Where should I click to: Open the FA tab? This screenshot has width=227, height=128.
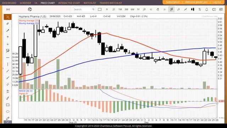point(36,3)
